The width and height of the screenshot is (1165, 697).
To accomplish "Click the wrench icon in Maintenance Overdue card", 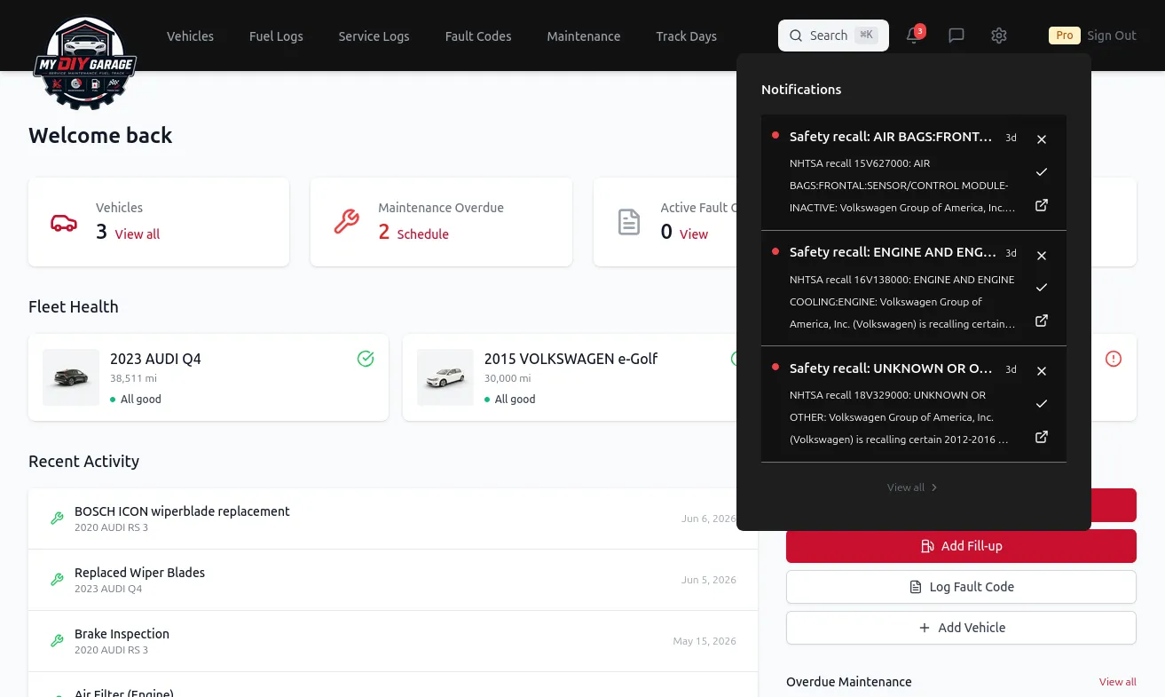I will (346, 222).
